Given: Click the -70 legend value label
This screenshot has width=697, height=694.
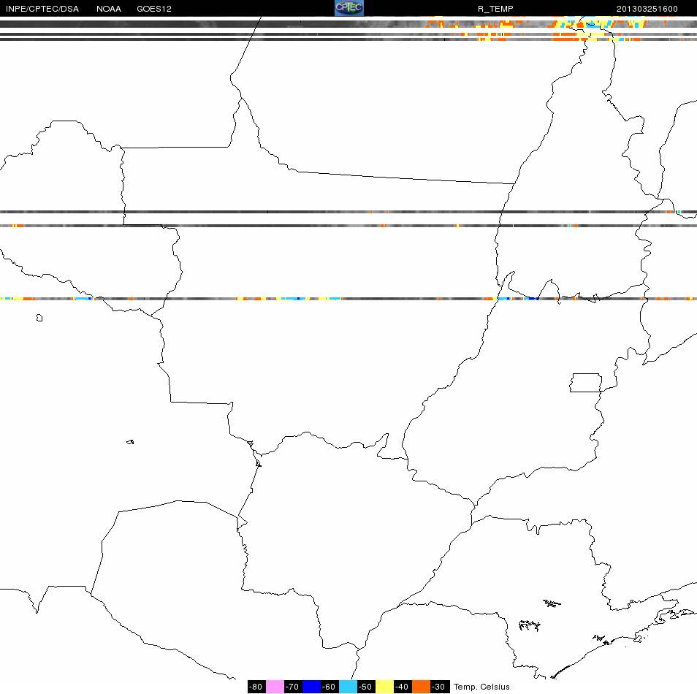Looking at the screenshot, I should [x=292, y=687].
